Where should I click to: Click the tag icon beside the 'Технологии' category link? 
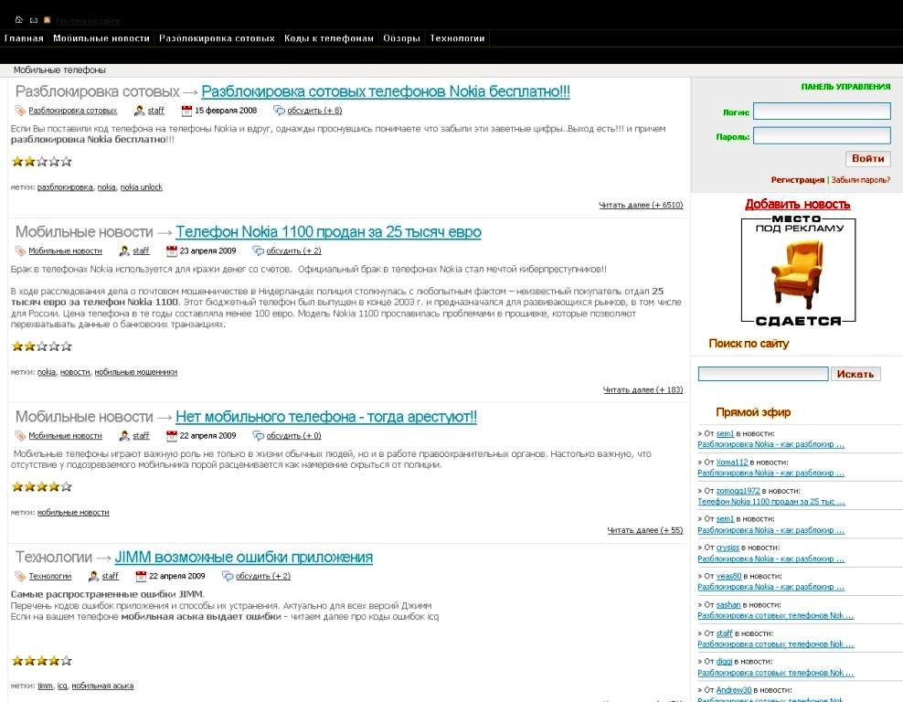pos(20,577)
